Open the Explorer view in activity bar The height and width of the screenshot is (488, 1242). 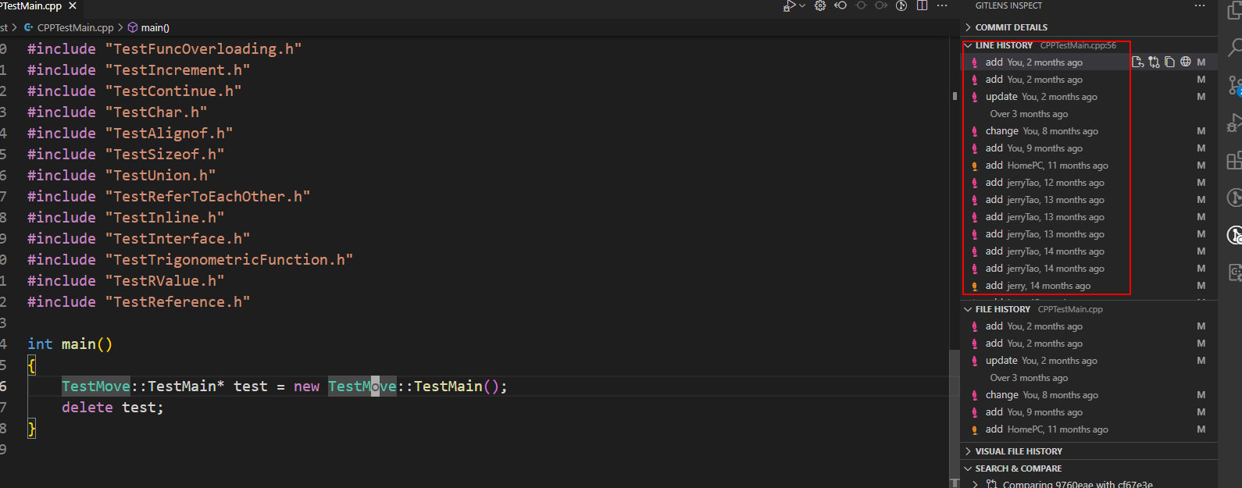[1235, 11]
